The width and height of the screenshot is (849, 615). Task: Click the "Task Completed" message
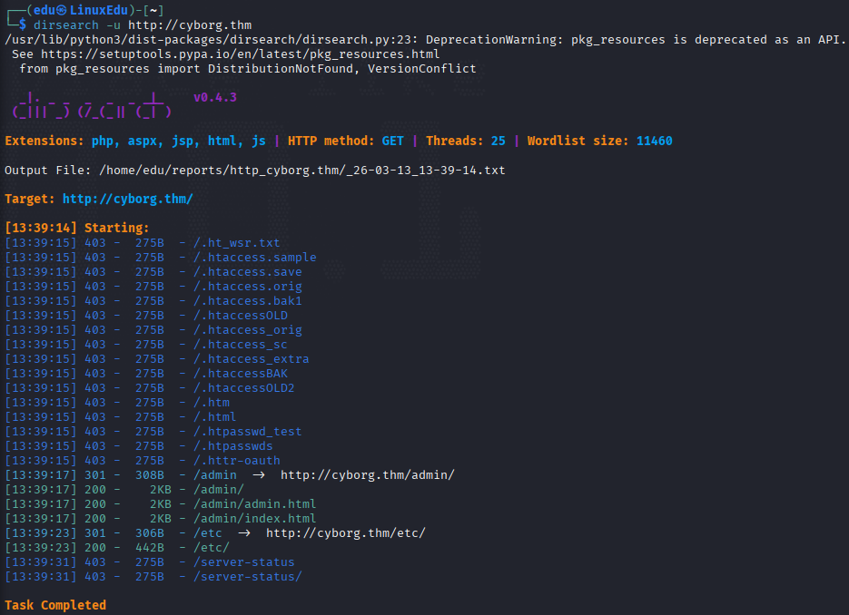(55, 605)
